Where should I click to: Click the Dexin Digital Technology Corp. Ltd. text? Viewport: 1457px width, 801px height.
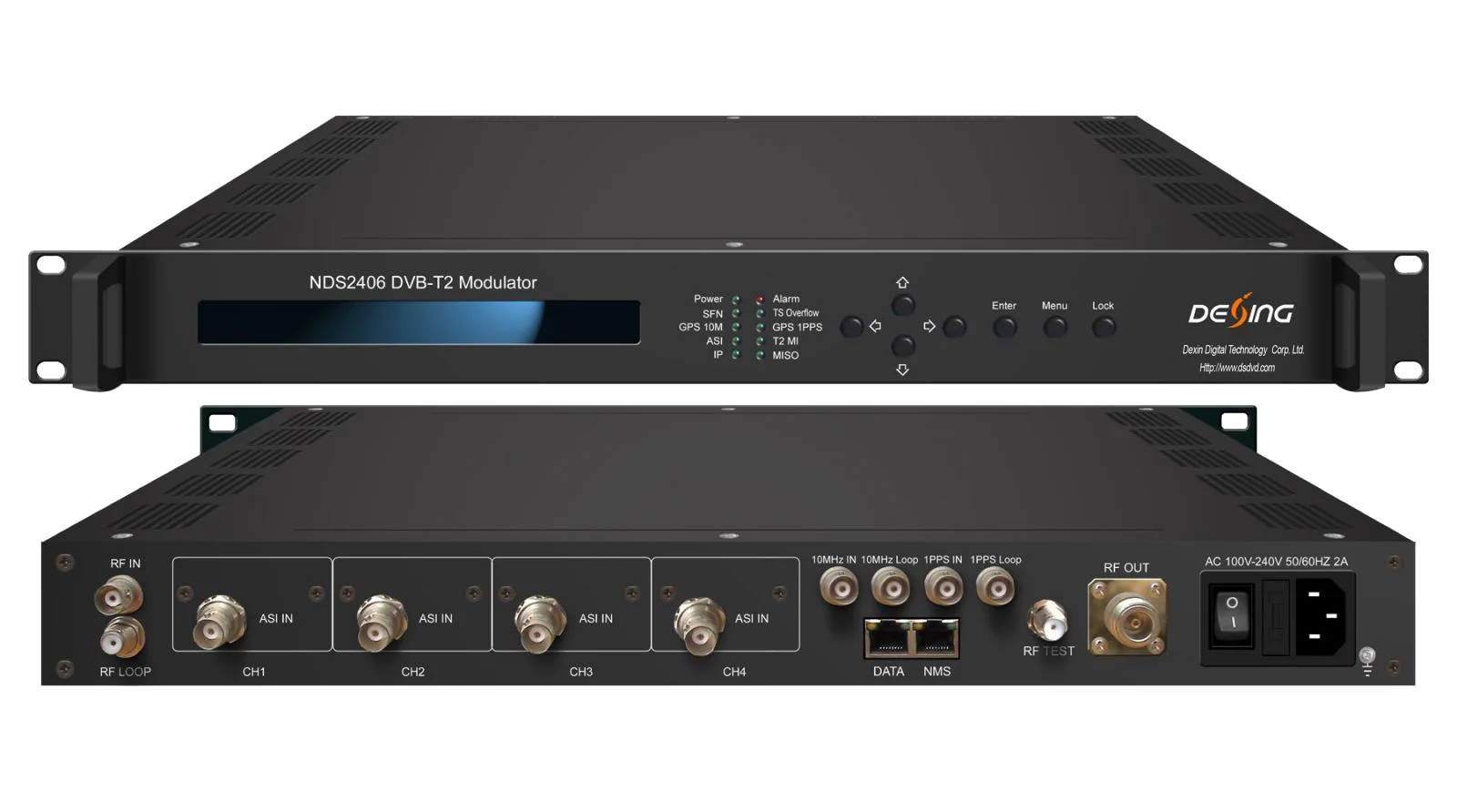pyautogui.click(x=1243, y=350)
